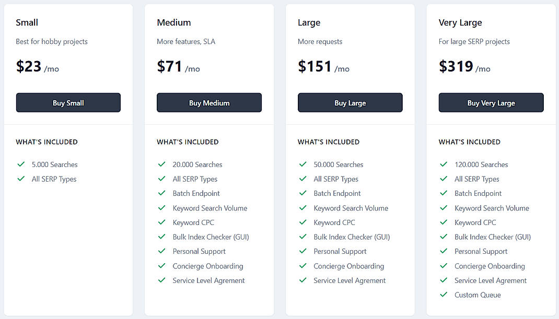Click the checkmark beside Bulk Index Checker in Medium
The height and width of the screenshot is (319, 559).
[x=162, y=237]
